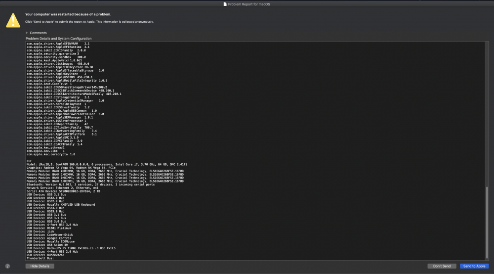This screenshot has width=494, height=274.
Task: Click the line com.apple.iokit.IOHIDFamily 2.0.0
Action: tap(56, 50)
